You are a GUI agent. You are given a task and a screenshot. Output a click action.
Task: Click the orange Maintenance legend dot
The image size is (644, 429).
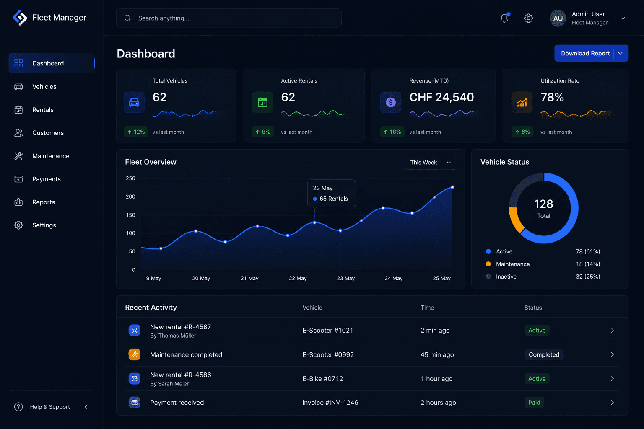(x=488, y=264)
